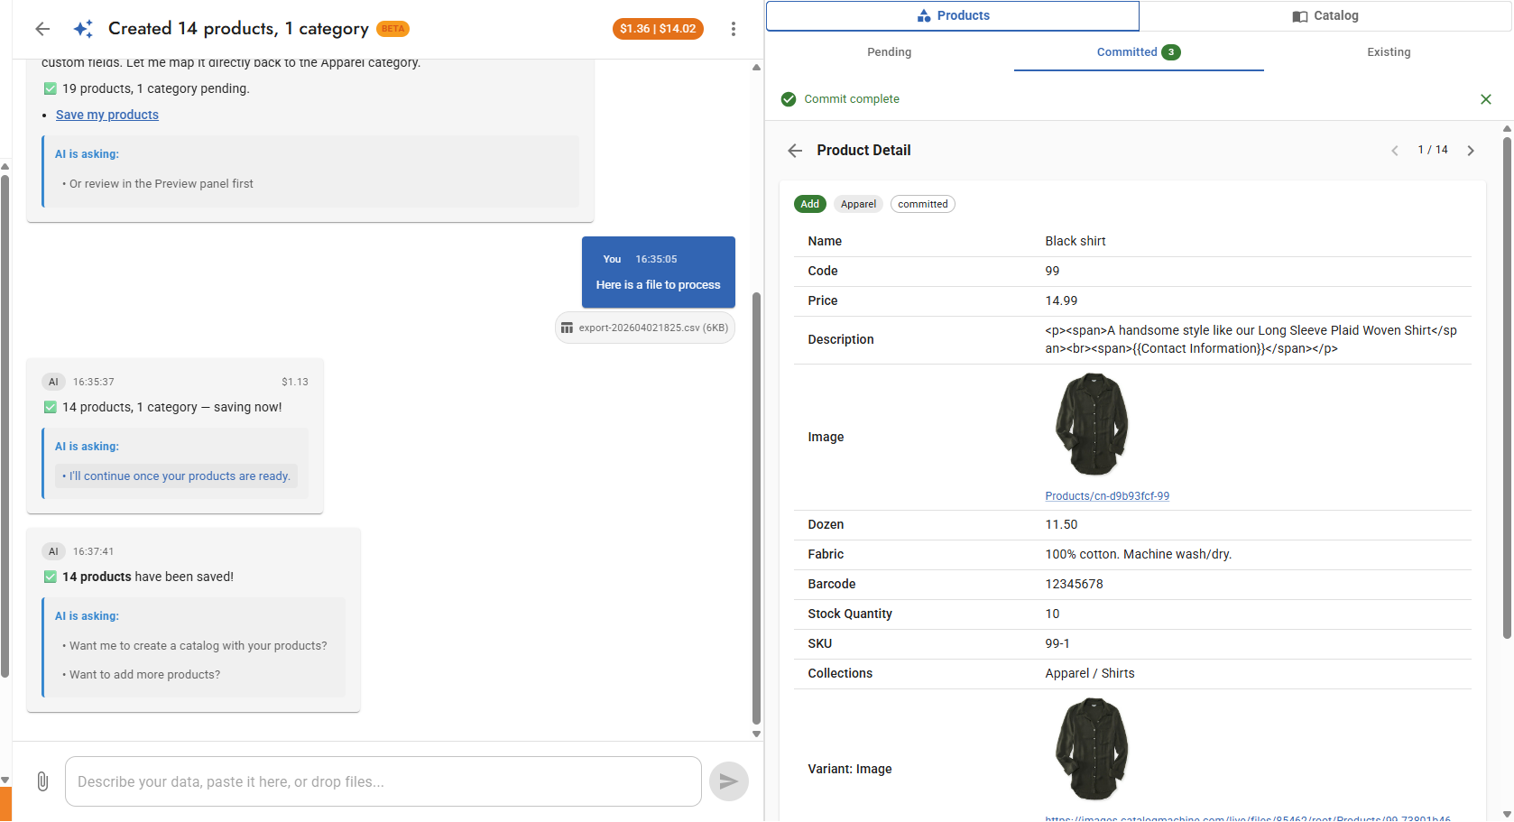Viewport: 1514px width, 822px height.
Task: Click the Black shirt image thumbnail
Action: [x=1091, y=424]
